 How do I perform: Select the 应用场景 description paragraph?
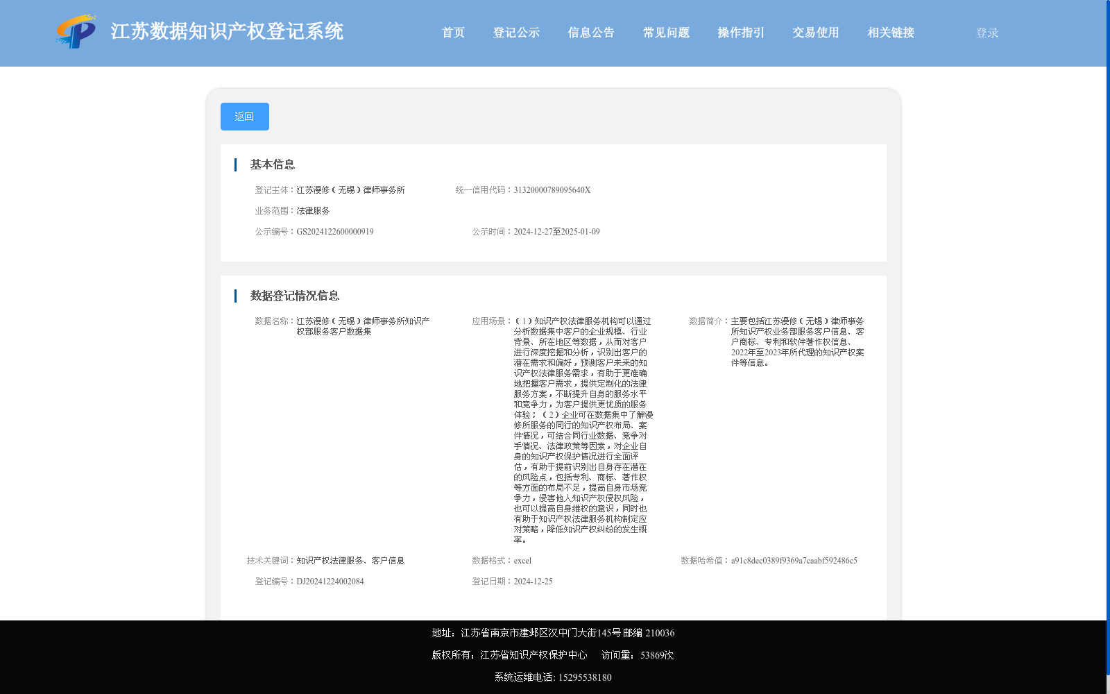click(583, 430)
